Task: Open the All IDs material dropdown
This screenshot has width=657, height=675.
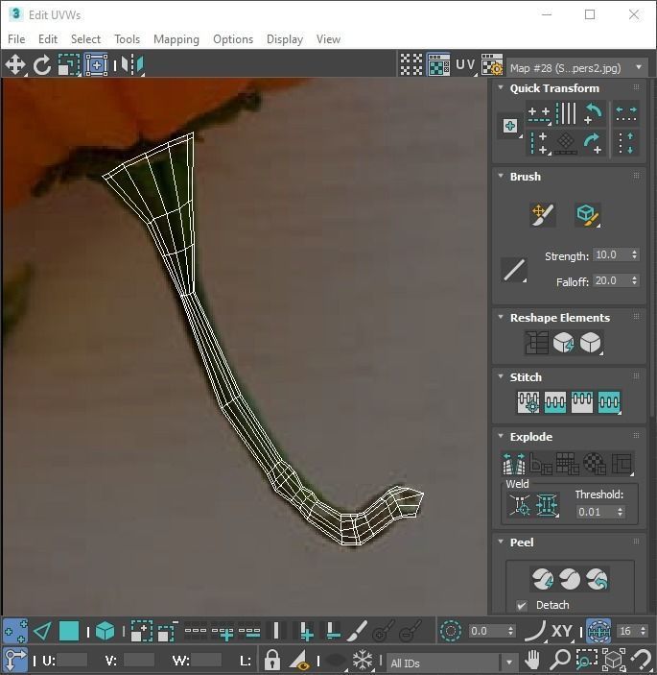Action: tap(452, 663)
